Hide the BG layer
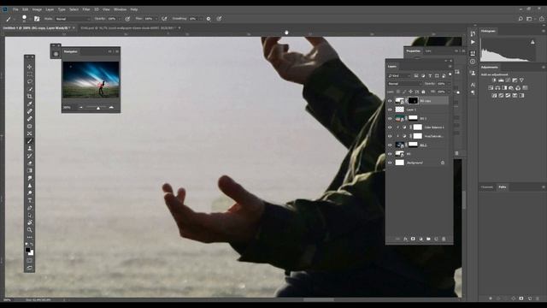The image size is (547, 308). point(390,154)
